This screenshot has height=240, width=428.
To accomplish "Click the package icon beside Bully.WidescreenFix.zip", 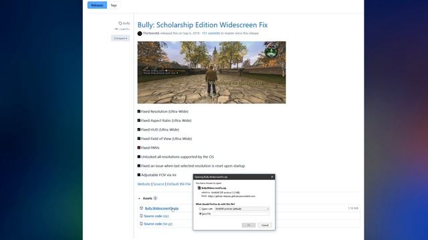I will pyautogui.click(x=141, y=208).
